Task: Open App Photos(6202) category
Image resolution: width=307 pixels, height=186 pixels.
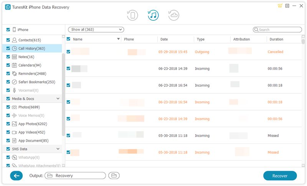Action: [x=33, y=124]
